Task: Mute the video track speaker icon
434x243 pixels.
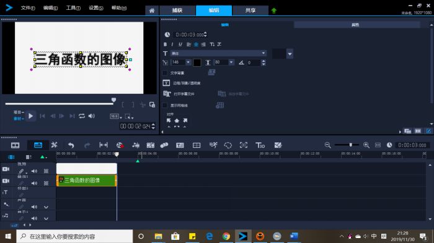Action: [x=34, y=171]
